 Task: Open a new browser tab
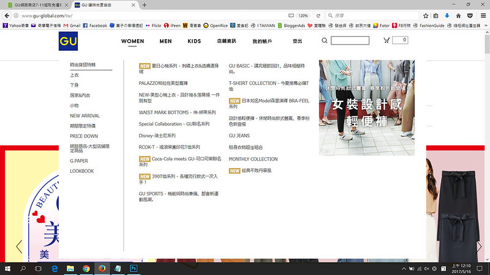(x=145, y=5)
